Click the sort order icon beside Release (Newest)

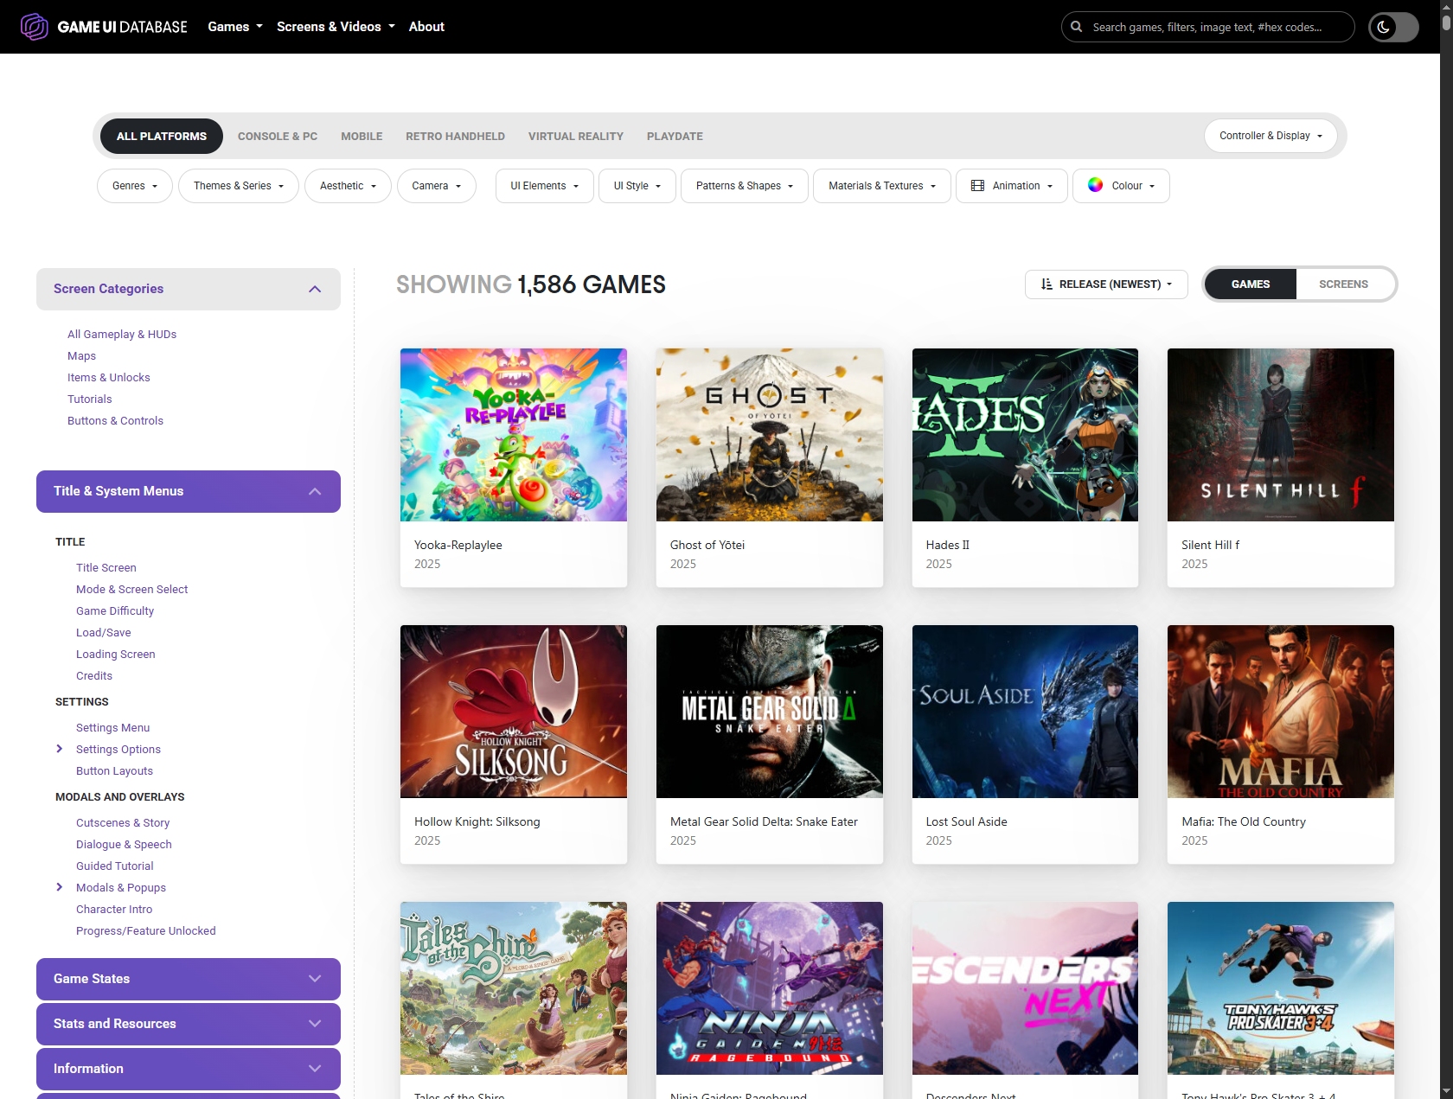(x=1047, y=284)
